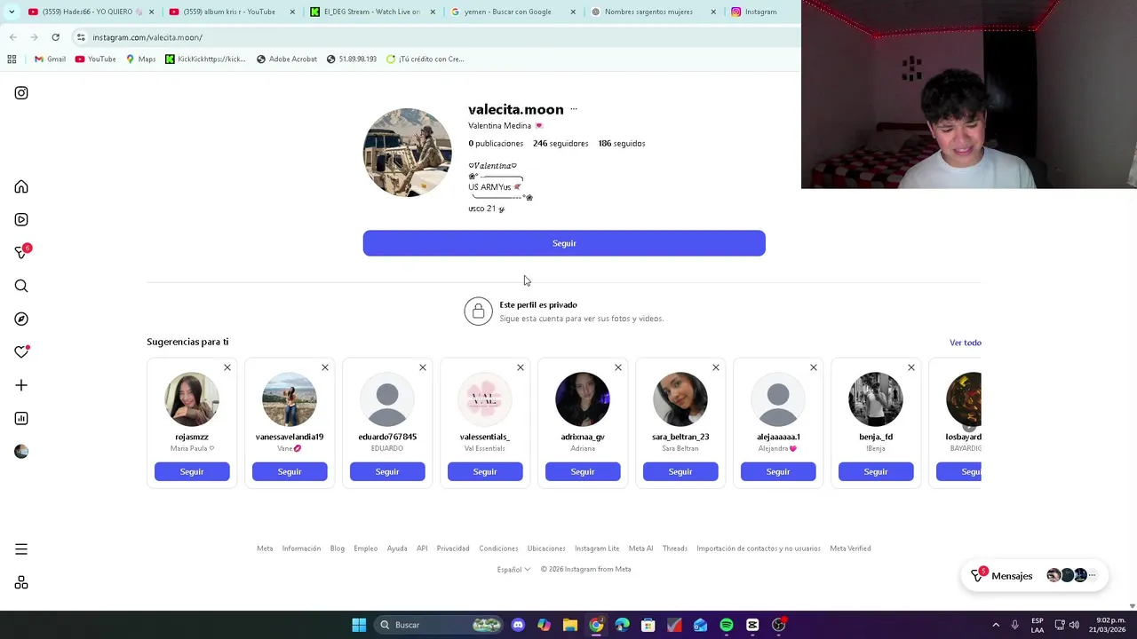This screenshot has width=1137, height=639.
Task: Open Instagram logo in sidebar
Action: point(21,93)
